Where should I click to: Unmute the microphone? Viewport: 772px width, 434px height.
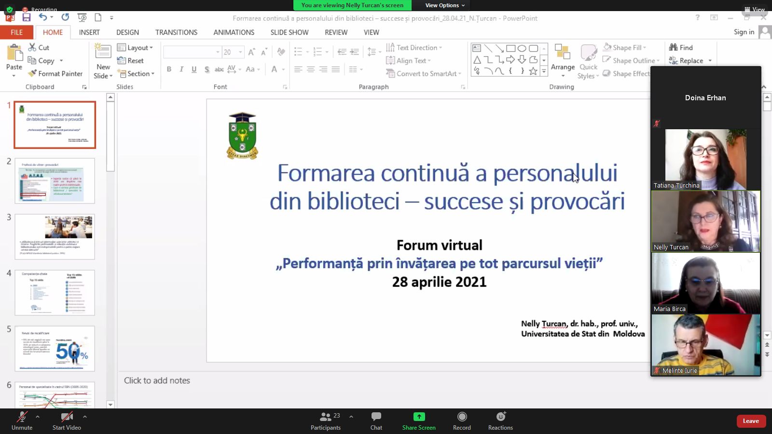click(22, 420)
